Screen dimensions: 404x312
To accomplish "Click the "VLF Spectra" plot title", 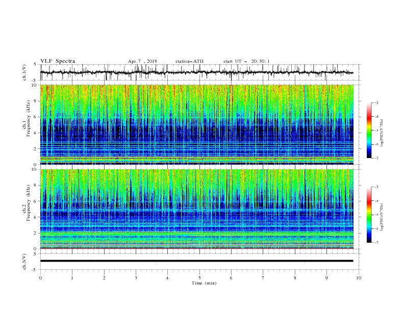I will [58, 61].
